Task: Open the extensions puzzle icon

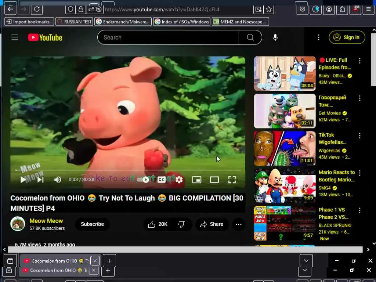Action: tap(342, 9)
